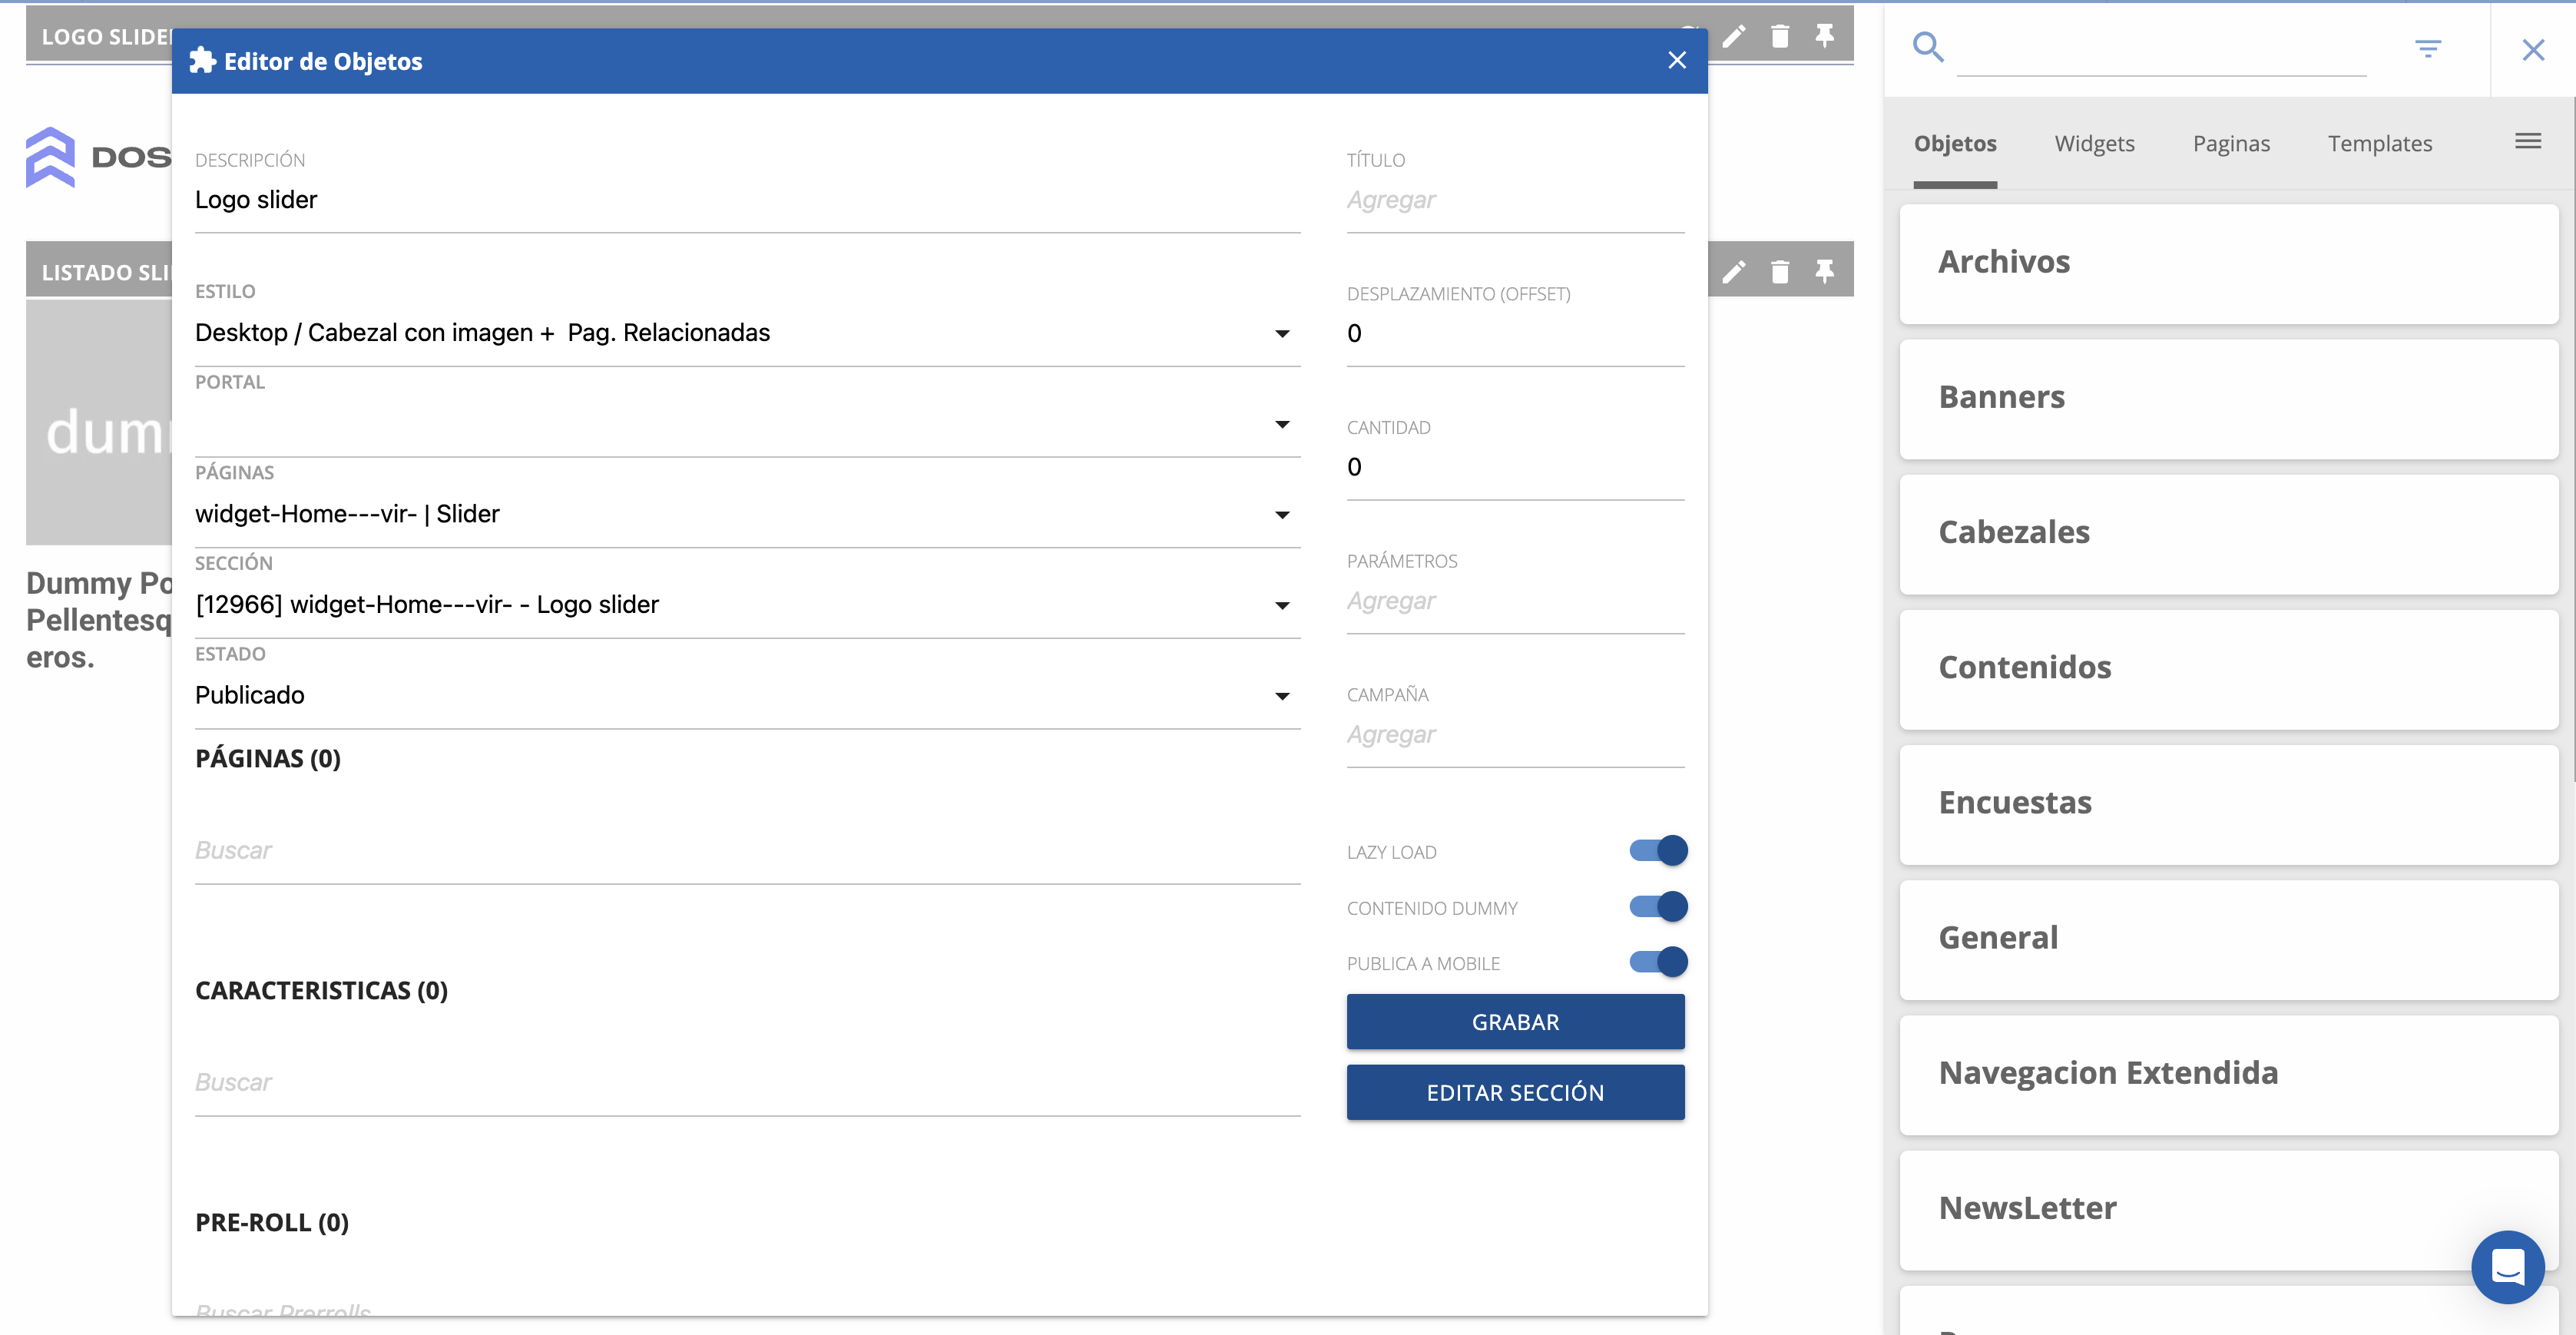Open the chat support bubble
This screenshot has height=1335, width=2576.
[x=2507, y=1267]
